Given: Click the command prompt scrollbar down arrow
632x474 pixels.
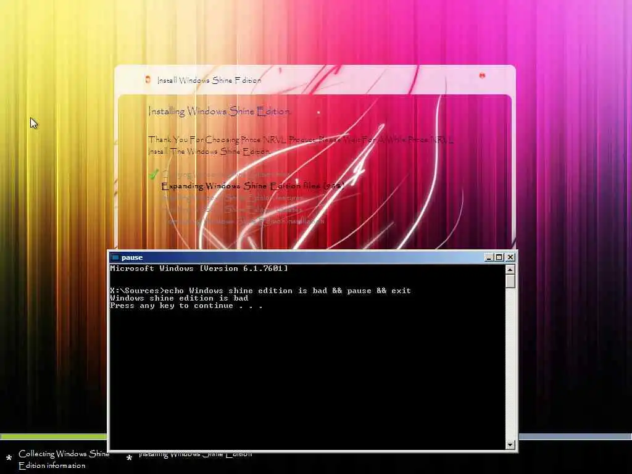Looking at the screenshot, I should click(x=510, y=444).
